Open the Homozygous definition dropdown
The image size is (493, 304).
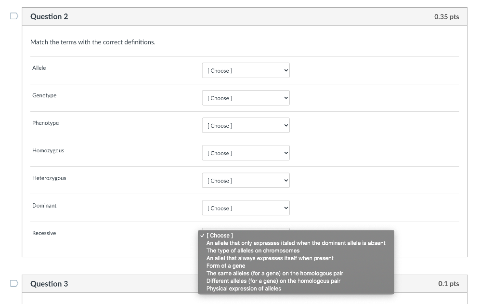coord(246,153)
